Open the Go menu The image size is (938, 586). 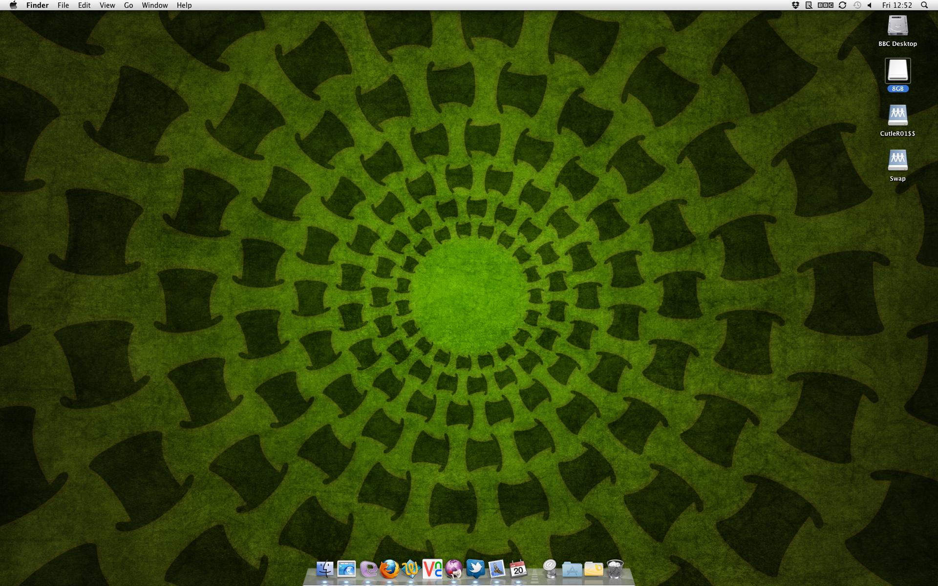click(128, 5)
